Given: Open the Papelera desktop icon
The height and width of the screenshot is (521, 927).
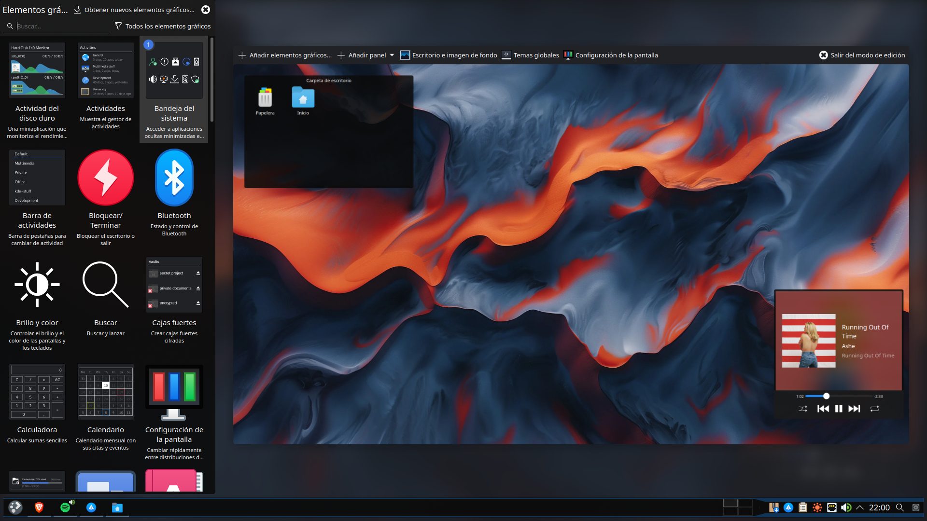Looking at the screenshot, I should click(265, 101).
